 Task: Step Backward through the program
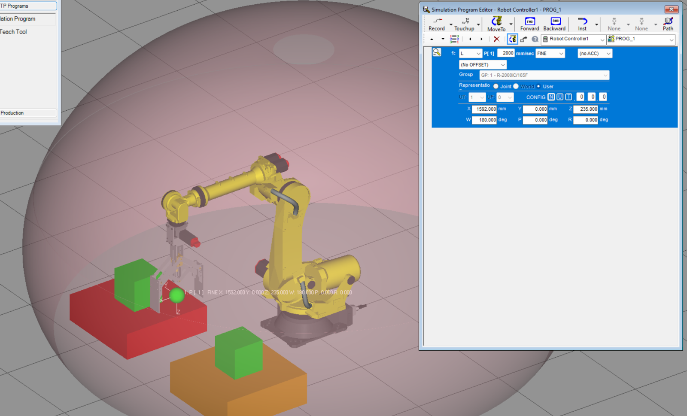554,24
